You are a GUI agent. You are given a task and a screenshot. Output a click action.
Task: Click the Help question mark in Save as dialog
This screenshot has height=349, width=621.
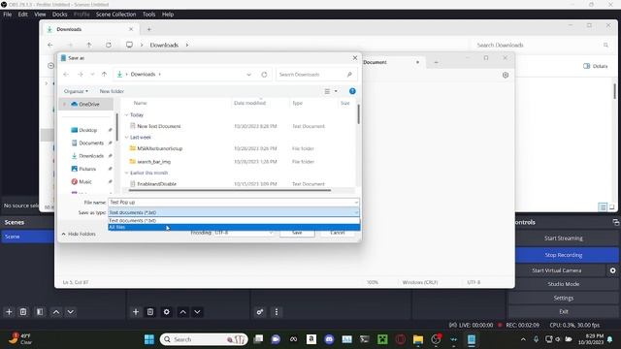352,91
